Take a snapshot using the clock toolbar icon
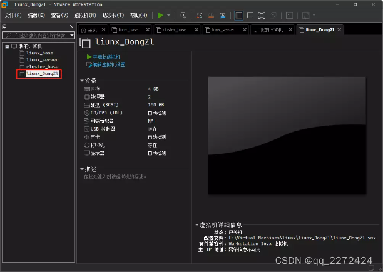The height and width of the screenshot is (272, 383). [199, 16]
